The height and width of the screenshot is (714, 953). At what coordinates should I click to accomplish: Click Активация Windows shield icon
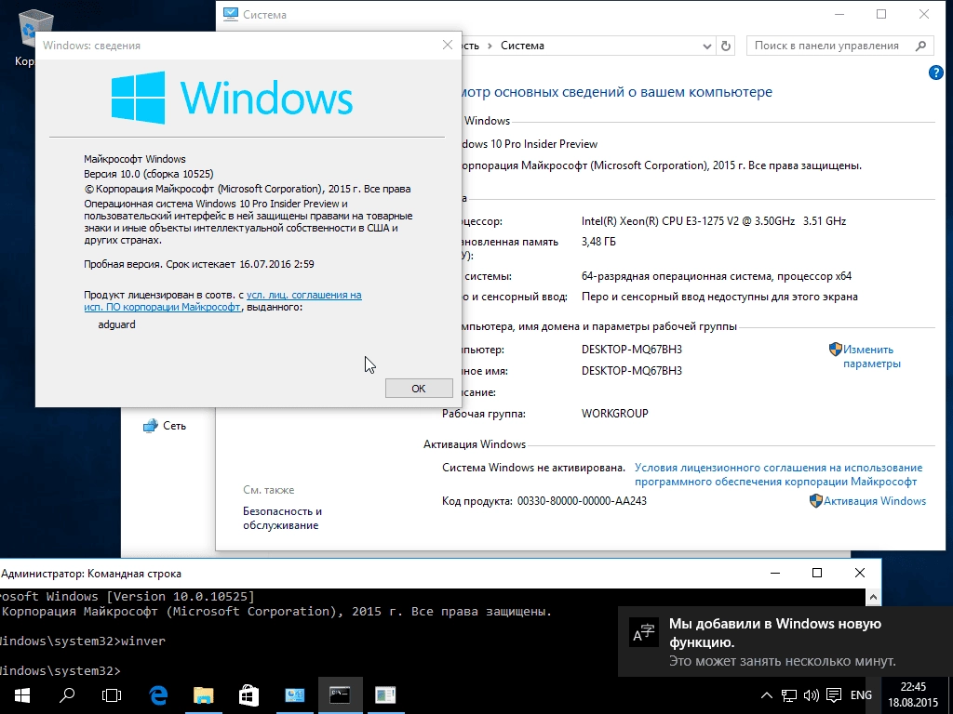point(816,501)
